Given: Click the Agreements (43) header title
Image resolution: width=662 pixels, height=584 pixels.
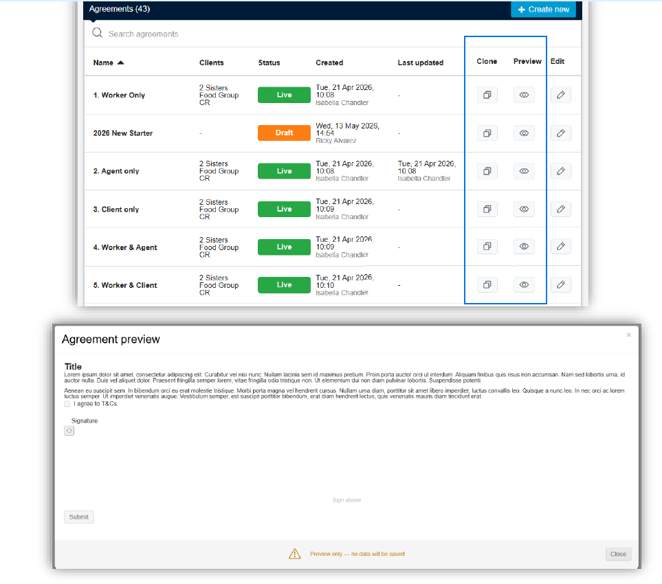Looking at the screenshot, I should [120, 9].
